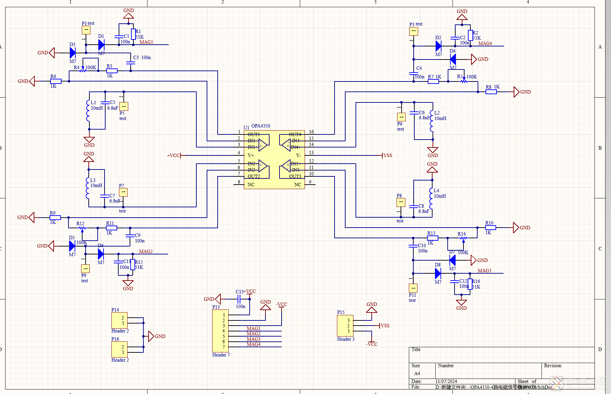Screen dimensions: 611x394
Task: Click the P8 test point pad
Action: (x=401, y=202)
